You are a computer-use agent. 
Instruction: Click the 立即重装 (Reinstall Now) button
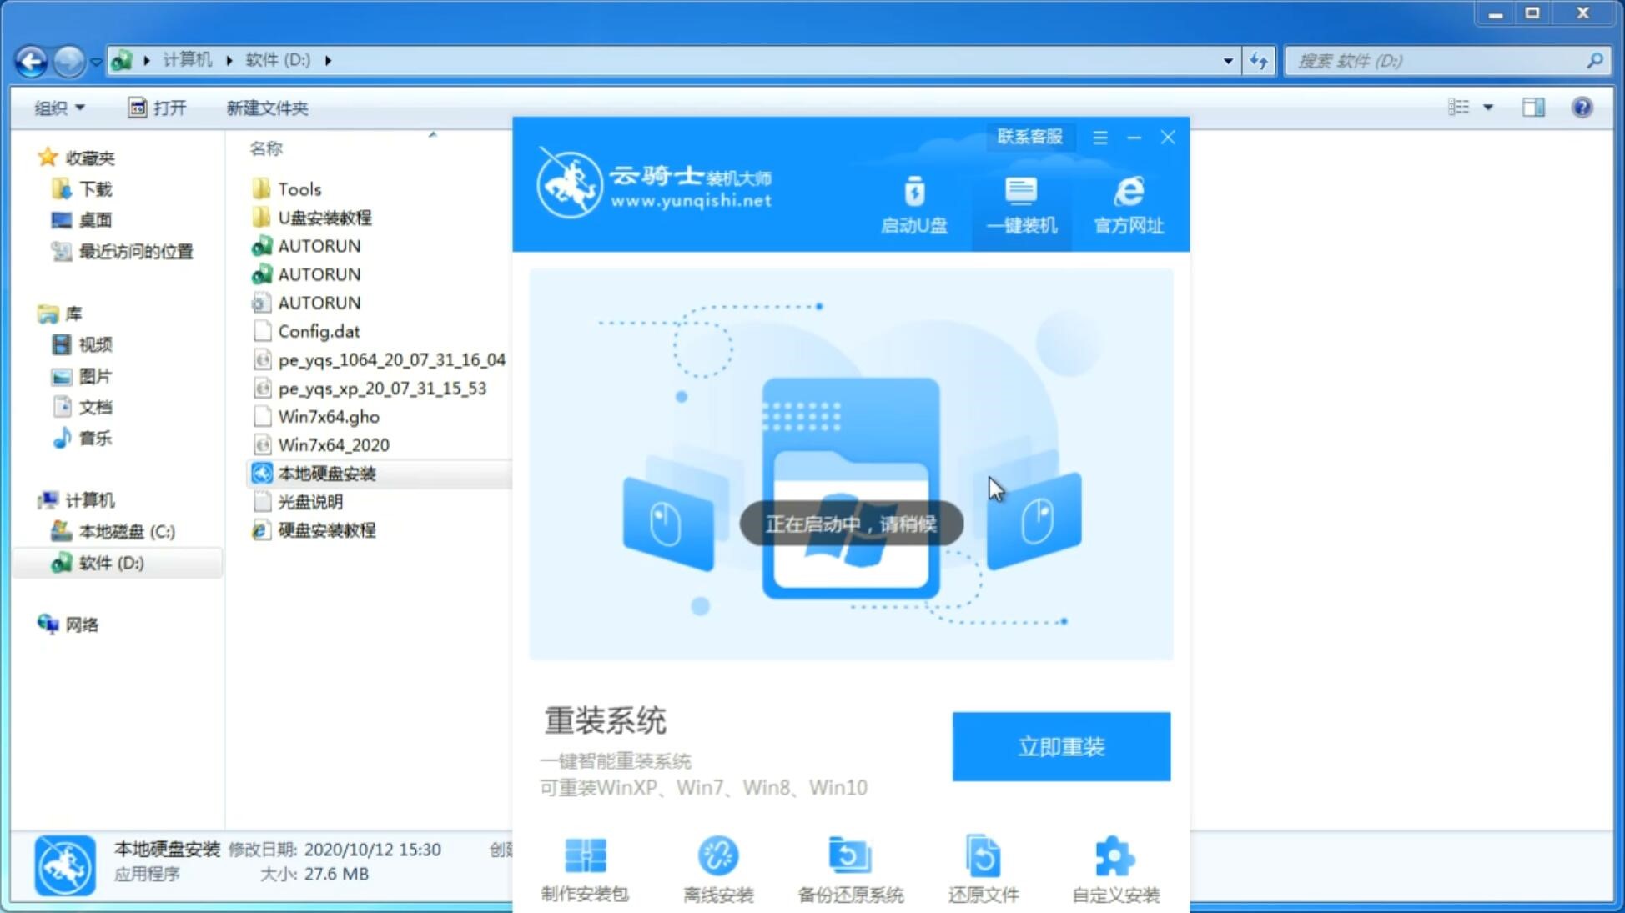click(1060, 745)
